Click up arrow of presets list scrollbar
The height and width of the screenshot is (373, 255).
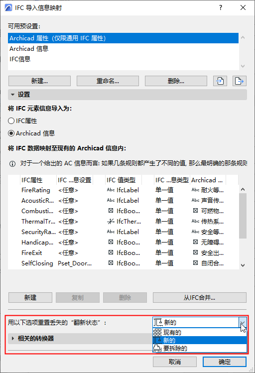click(243, 37)
